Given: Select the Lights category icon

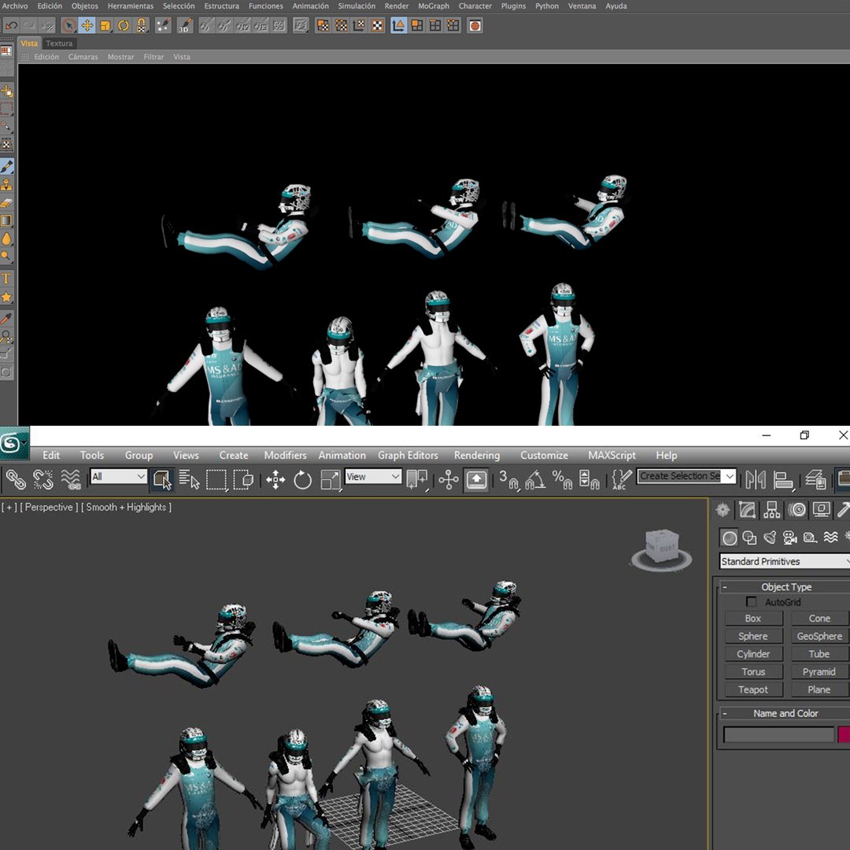Looking at the screenshot, I should click(x=770, y=538).
